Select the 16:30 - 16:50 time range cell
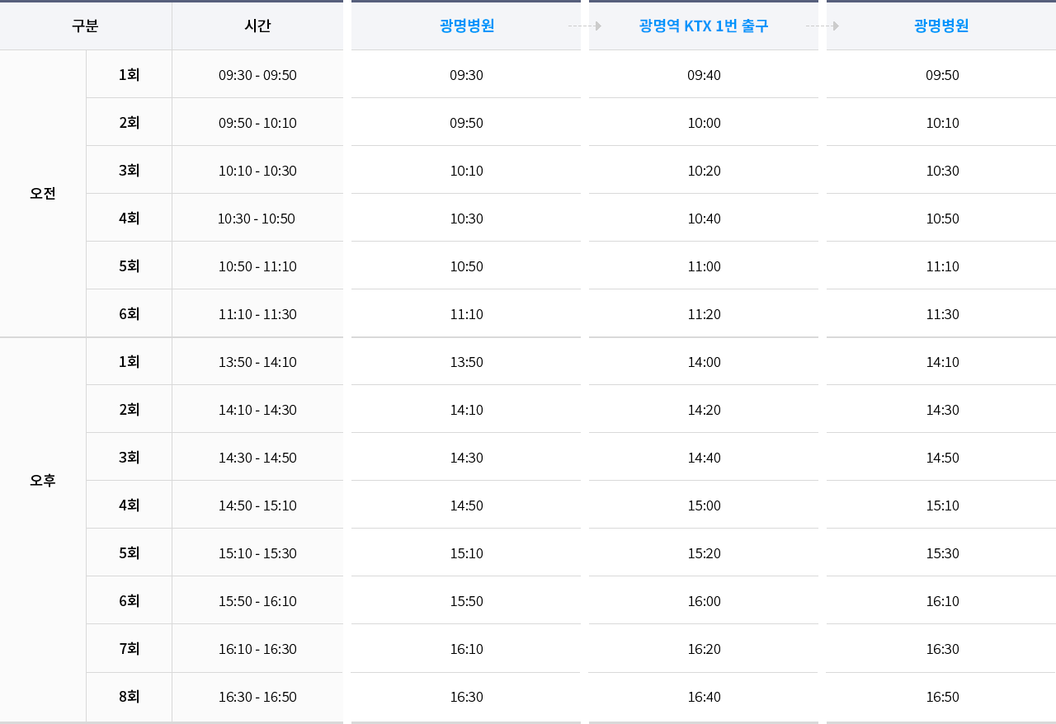 click(257, 697)
